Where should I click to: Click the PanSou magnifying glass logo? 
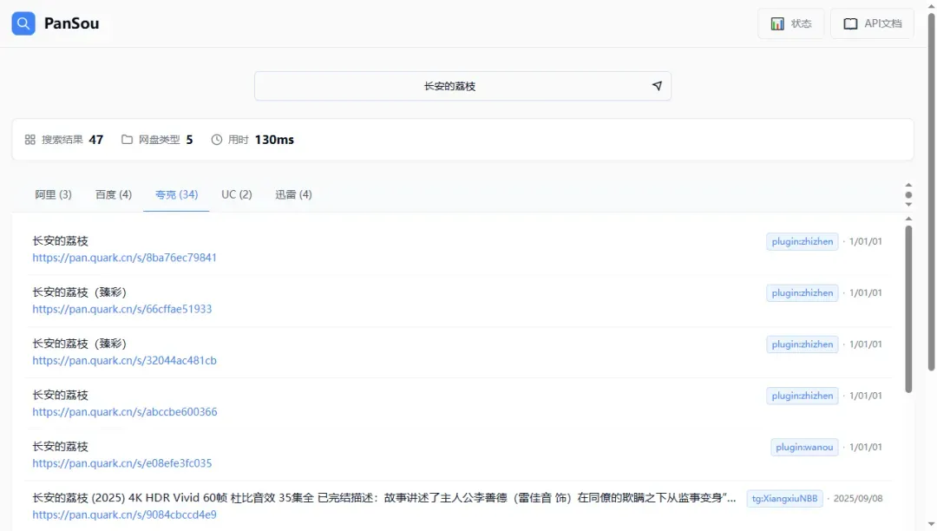23,23
